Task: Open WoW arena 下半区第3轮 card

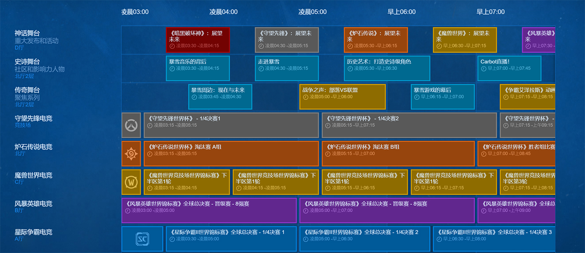Action: click(528, 182)
